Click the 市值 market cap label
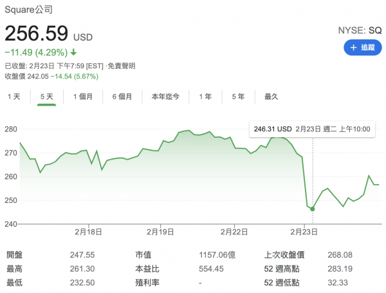The height and width of the screenshot is (293, 386). point(143,255)
